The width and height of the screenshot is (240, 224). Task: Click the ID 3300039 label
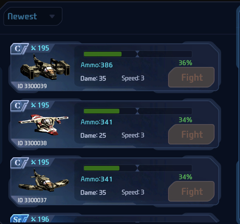32,86
